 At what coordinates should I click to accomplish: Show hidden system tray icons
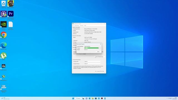tap(167, 98)
